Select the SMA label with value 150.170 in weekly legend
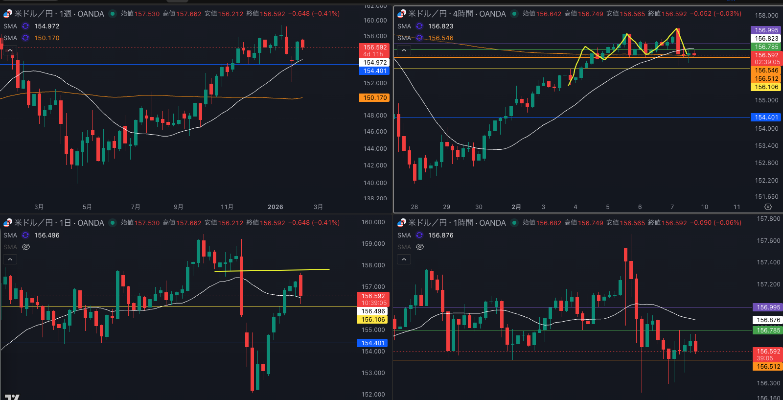Viewport: 783px width, 400px height. point(10,38)
